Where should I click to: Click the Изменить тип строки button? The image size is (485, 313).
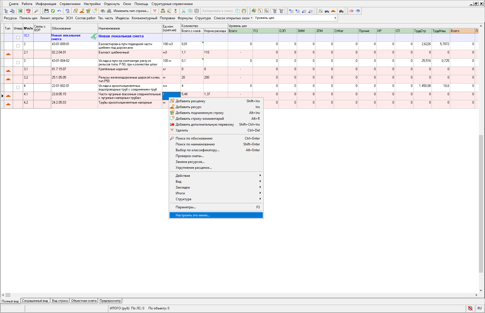pyautogui.click(x=131, y=11)
